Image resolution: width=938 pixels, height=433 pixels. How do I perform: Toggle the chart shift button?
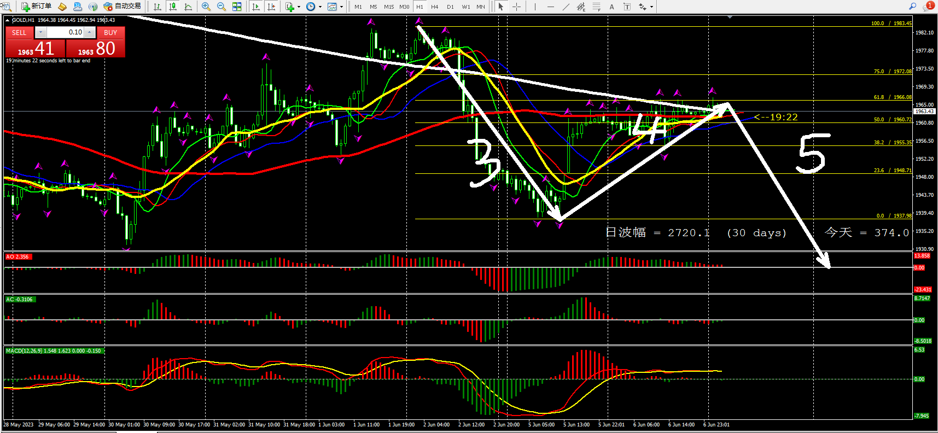pyautogui.click(x=271, y=7)
